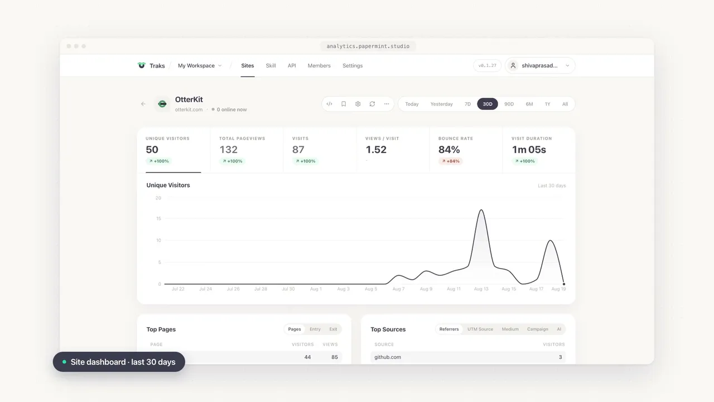Open the Members tab

[x=319, y=65]
